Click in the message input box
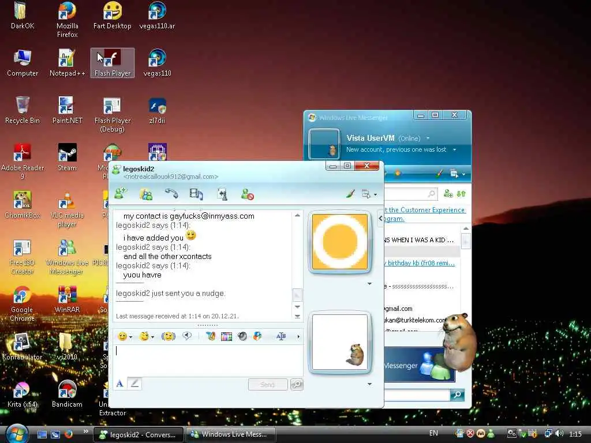The image size is (591, 443). point(208,360)
